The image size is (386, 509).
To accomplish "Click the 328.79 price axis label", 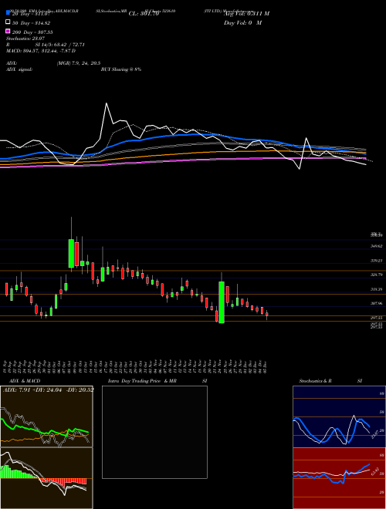I will pos(376,275).
